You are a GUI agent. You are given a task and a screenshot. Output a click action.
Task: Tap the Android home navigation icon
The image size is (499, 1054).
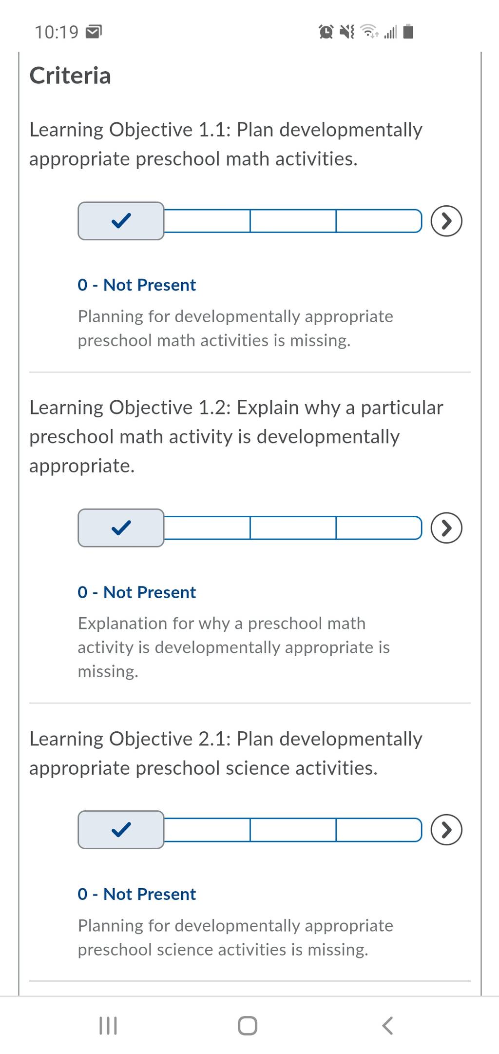pyautogui.click(x=248, y=1026)
